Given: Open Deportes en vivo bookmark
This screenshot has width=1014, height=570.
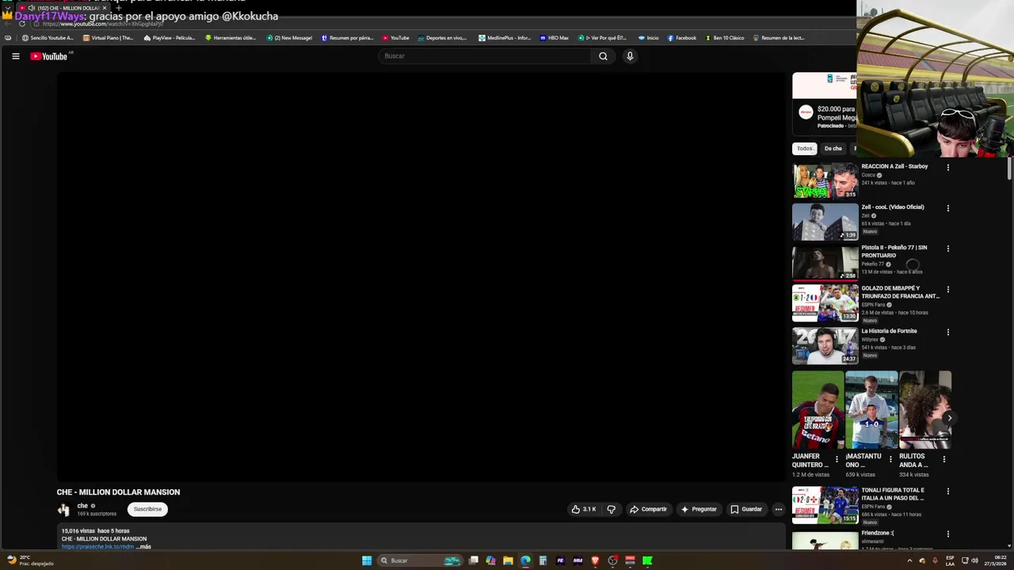Looking at the screenshot, I should (442, 38).
